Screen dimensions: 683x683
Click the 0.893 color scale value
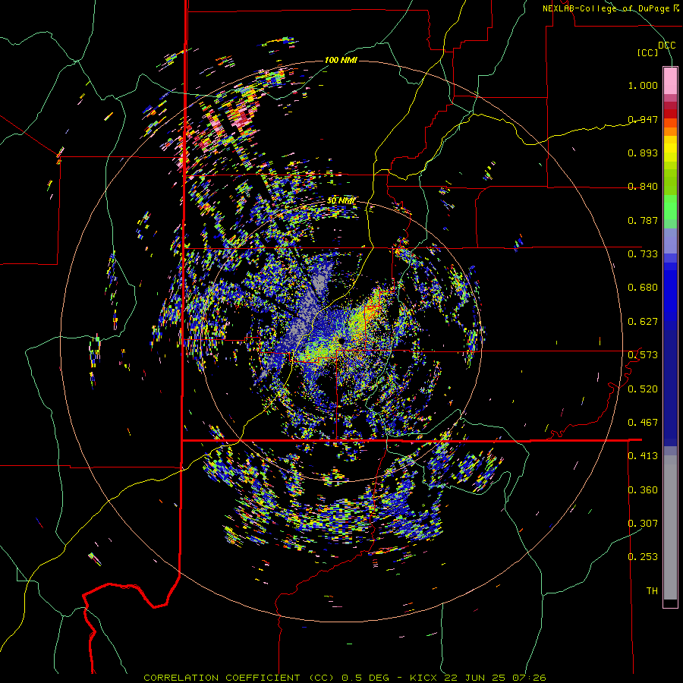643,153
